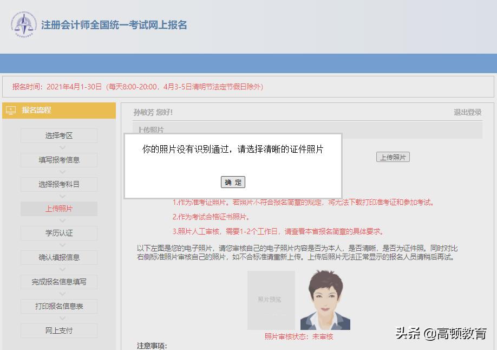Select the 选择考区 step
Viewport: 497px width, 350px height.
tap(59, 135)
